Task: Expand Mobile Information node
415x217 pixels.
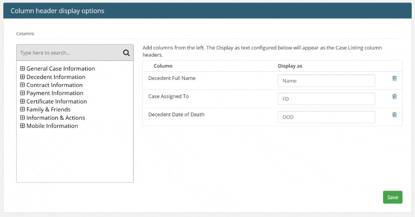Action: [x=22, y=126]
